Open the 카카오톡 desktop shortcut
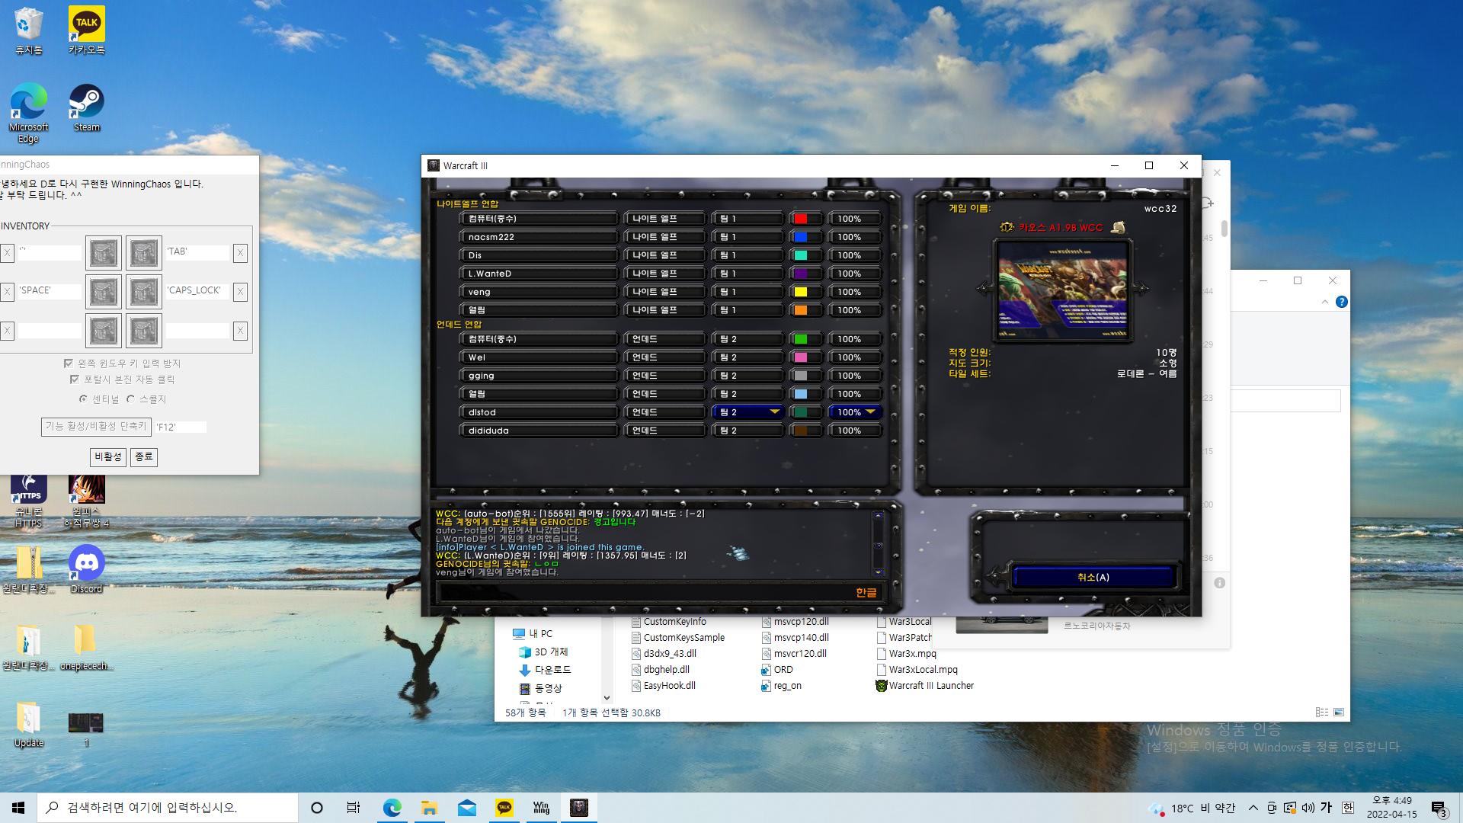The height and width of the screenshot is (823, 1463). pos(87,31)
